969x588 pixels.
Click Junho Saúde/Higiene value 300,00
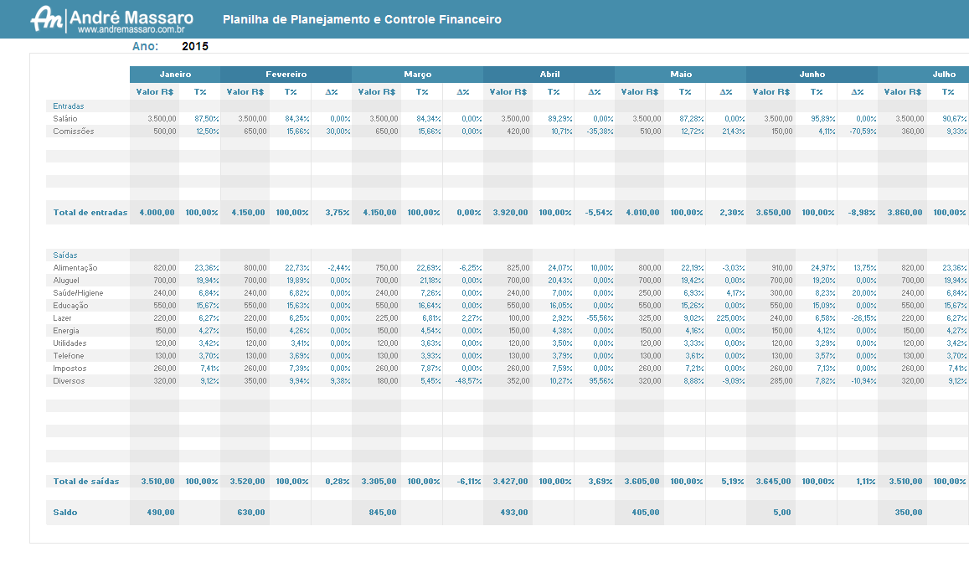(x=781, y=293)
